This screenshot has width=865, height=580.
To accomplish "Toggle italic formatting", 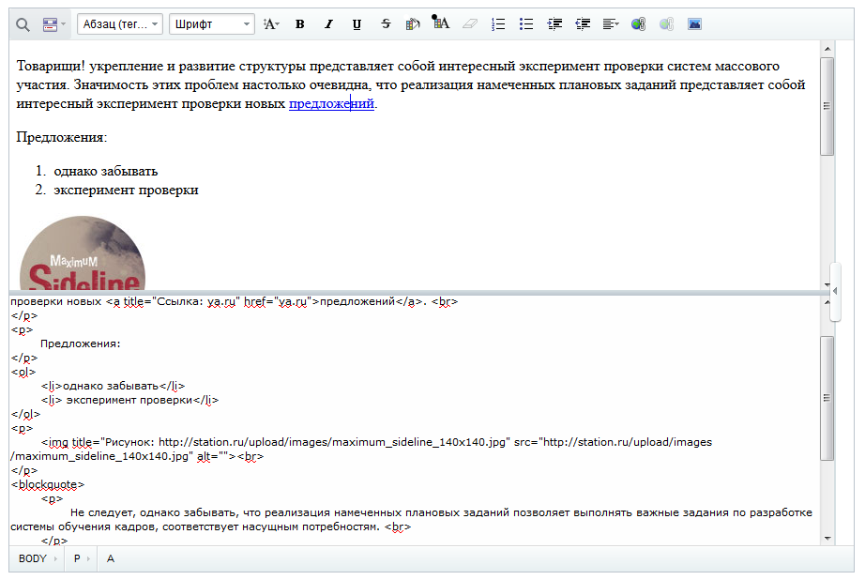I will coord(328,23).
